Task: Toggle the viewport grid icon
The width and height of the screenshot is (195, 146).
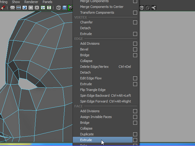Action: click(x=12, y=8)
